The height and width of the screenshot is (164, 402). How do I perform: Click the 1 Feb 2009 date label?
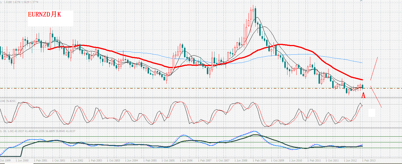click(x=259, y=161)
